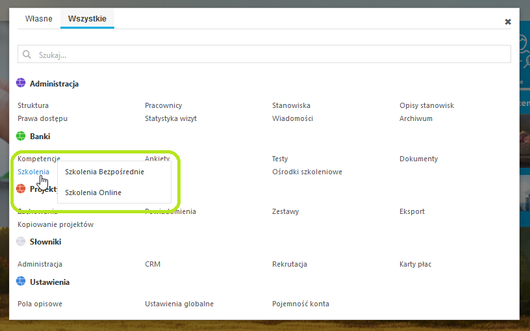Click the green Banki globe icon

[x=21, y=136]
